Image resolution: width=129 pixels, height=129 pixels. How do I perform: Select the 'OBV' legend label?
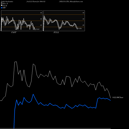4,8
